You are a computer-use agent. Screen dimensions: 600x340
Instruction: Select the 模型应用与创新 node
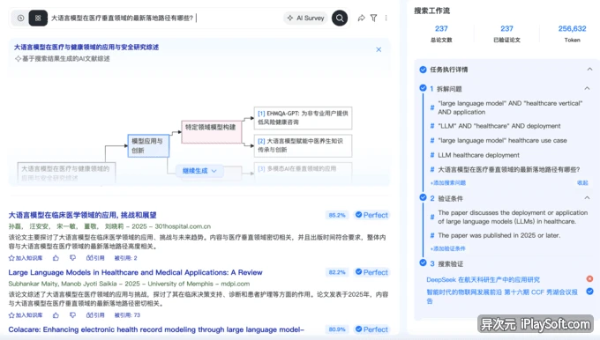click(148, 145)
